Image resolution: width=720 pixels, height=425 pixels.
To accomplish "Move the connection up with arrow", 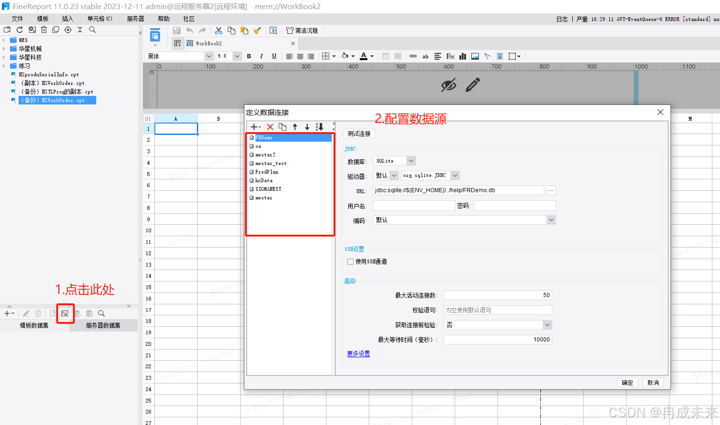I will [295, 127].
